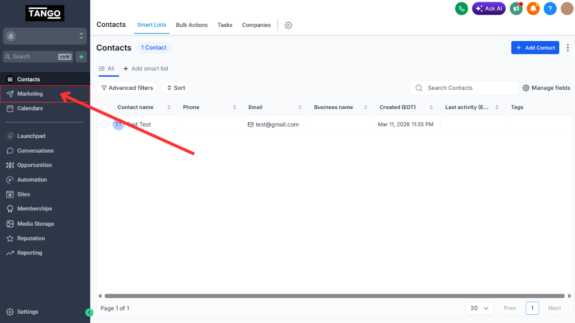Open the Sort options button

point(176,88)
